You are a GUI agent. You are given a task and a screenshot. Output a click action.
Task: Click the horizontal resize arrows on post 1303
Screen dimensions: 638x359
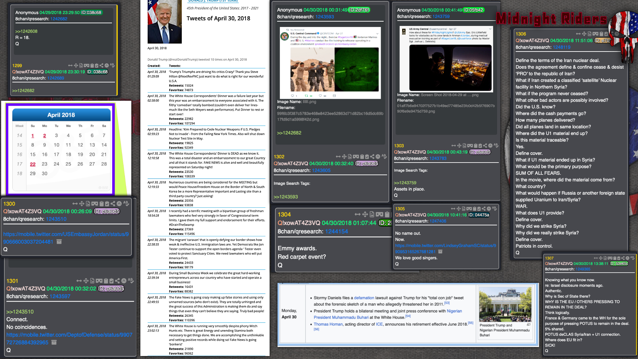(454, 146)
